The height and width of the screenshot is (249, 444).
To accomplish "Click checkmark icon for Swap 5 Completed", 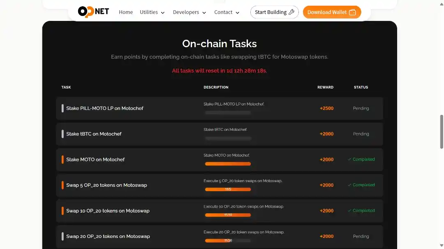I will coord(349,185).
